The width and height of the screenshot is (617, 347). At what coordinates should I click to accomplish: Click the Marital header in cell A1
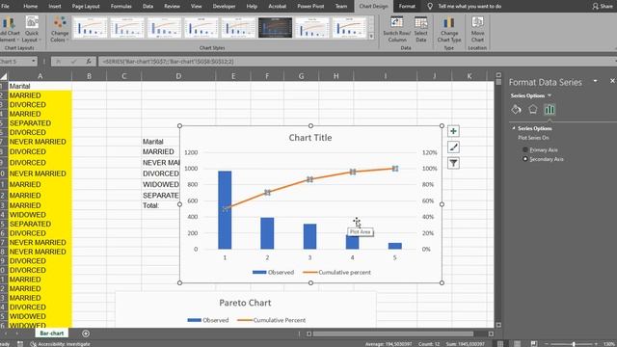[x=40, y=86]
